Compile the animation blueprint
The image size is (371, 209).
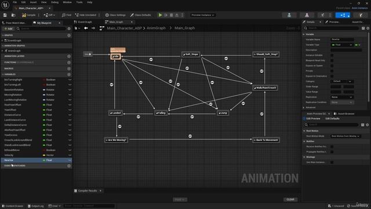[28, 15]
